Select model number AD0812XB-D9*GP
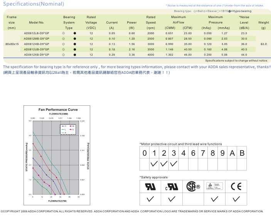The image size is (271, 218). 37,55
